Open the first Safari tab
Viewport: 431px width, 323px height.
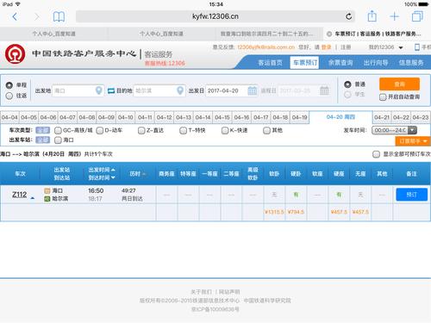53,34
